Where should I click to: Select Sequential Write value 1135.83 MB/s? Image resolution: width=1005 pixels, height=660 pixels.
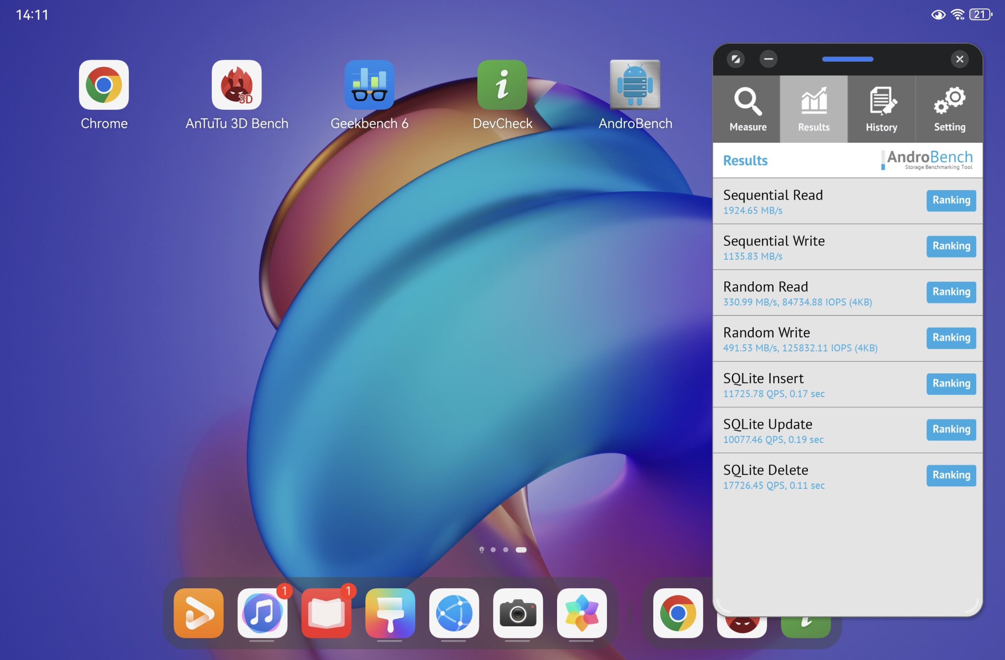pyautogui.click(x=753, y=256)
